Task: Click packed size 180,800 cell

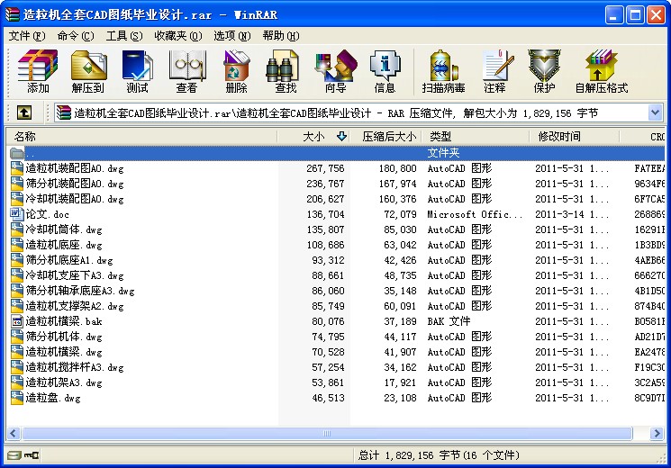Action: [397, 168]
